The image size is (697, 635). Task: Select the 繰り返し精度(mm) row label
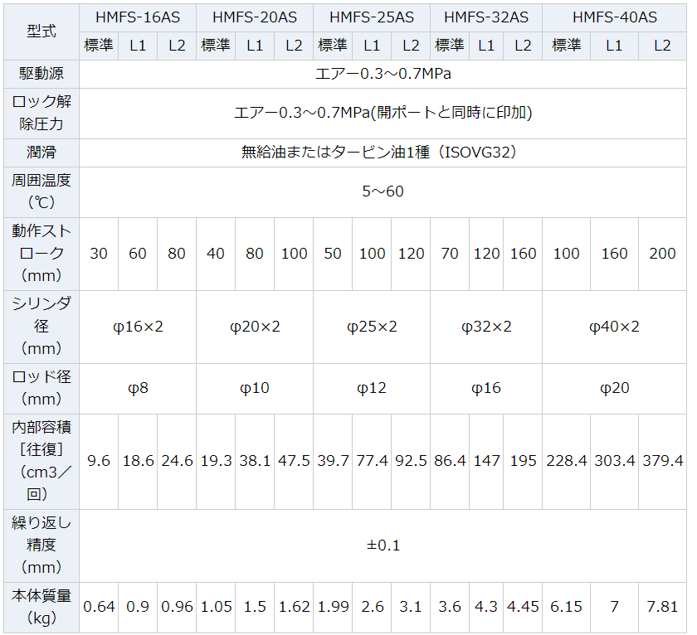[x=41, y=545]
